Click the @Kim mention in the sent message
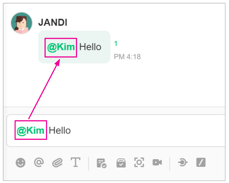229x183 pixels. point(61,47)
